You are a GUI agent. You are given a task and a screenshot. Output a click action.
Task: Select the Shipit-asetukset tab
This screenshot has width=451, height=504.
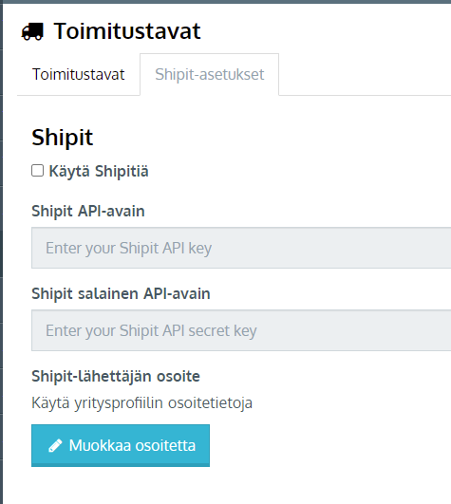point(210,75)
